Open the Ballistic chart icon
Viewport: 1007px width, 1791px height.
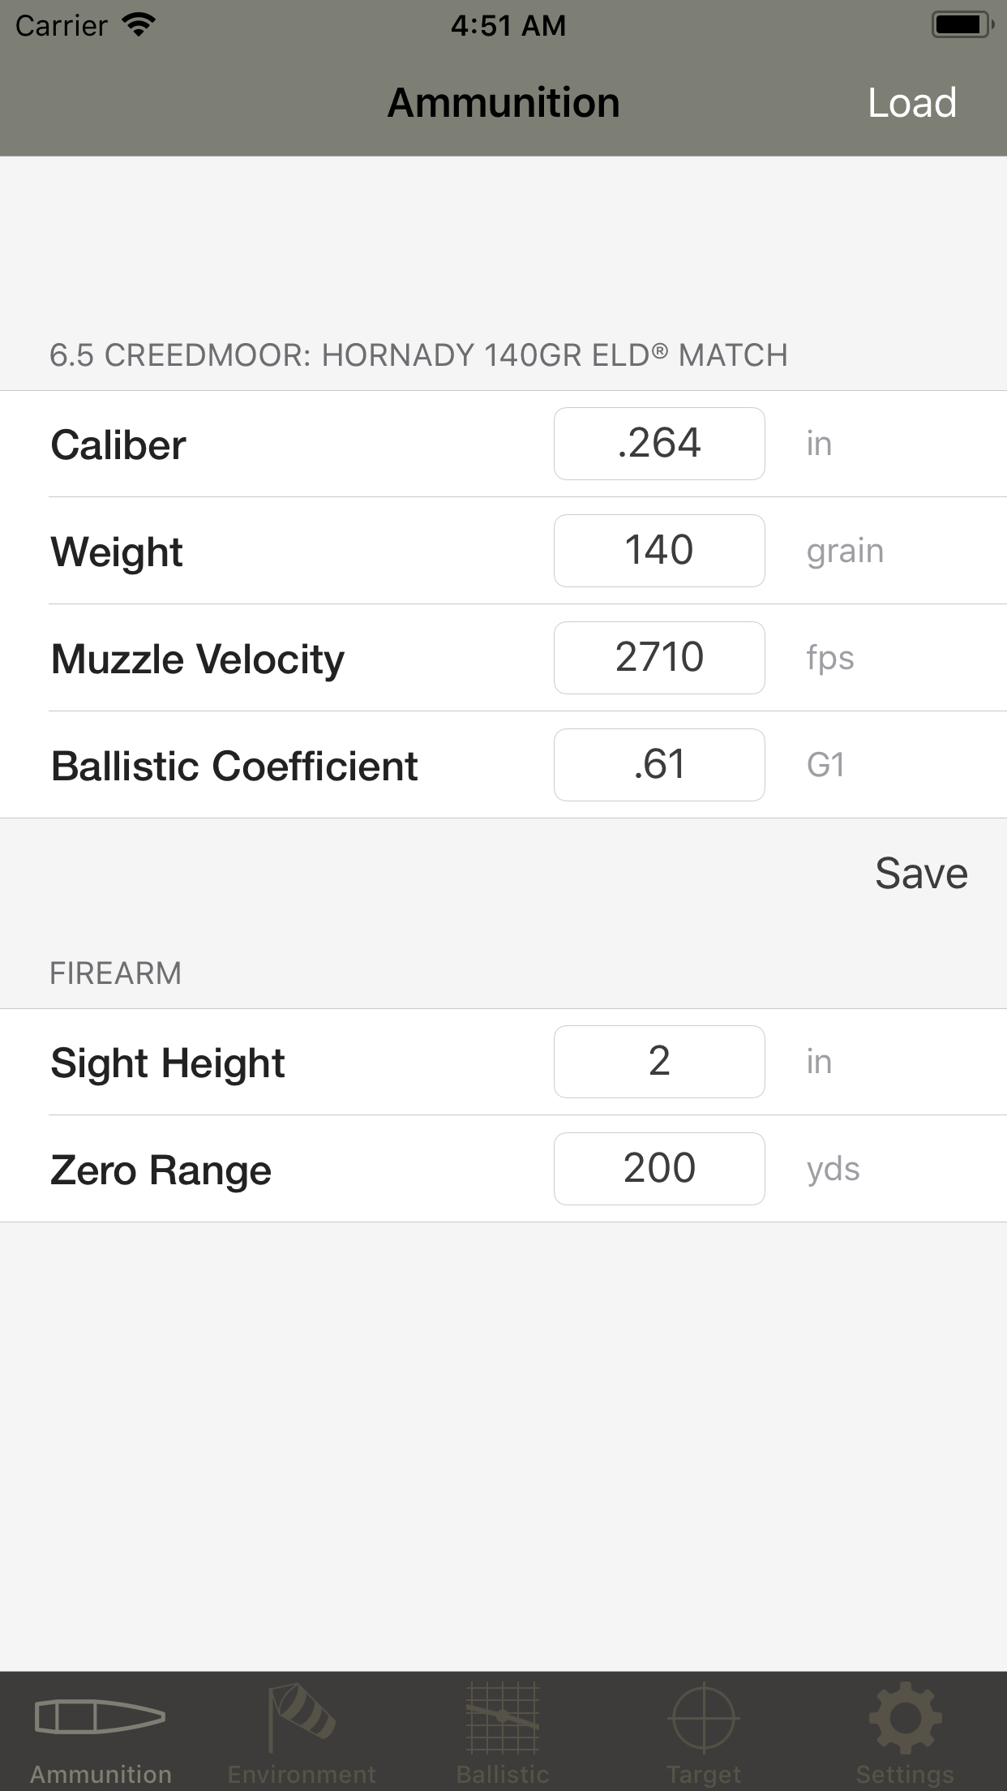pyautogui.click(x=503, y=1716)
